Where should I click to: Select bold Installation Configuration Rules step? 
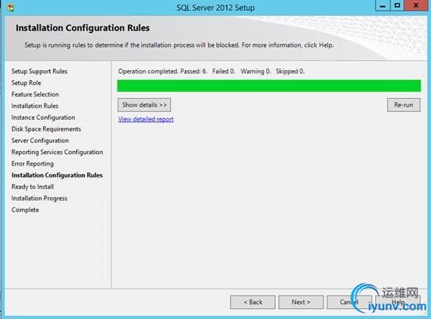tap(57, 175)
